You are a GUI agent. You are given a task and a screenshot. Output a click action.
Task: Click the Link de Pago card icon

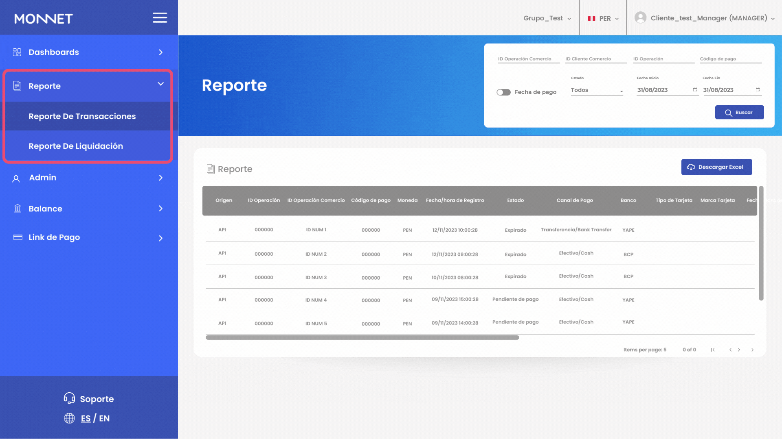click(18, 237)
